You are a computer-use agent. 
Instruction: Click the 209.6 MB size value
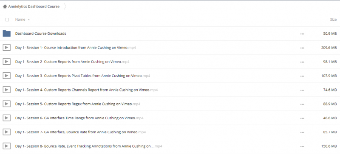pos(329,47)
